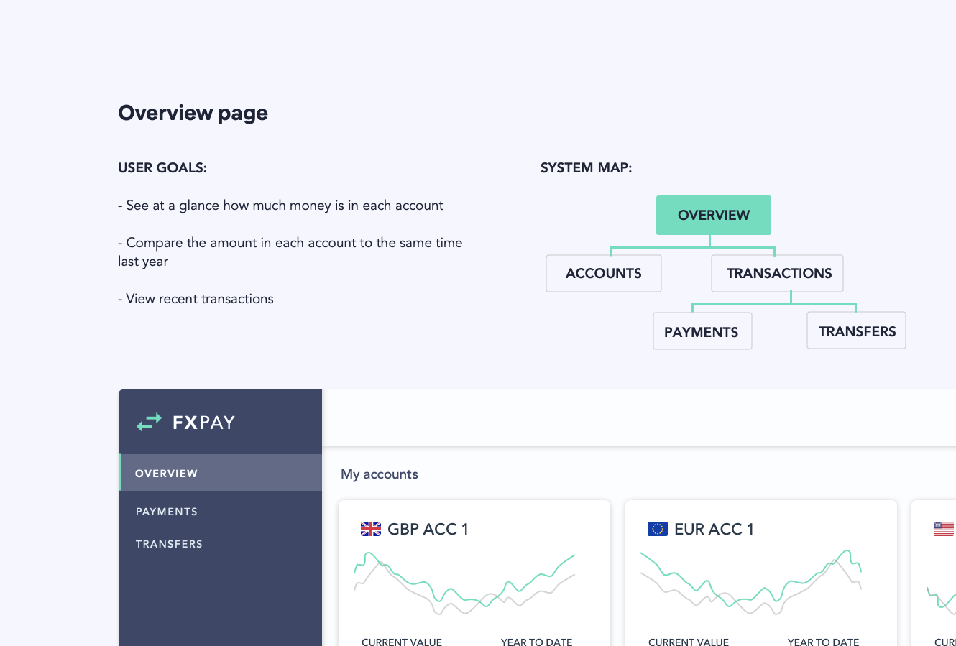
Task: Click the GBP ACC 1 line chart
Action: [464, 583]
